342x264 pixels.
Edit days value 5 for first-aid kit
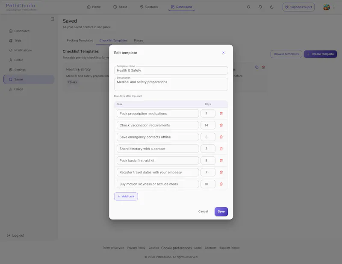pyautogui.click(x=208, y=161)
